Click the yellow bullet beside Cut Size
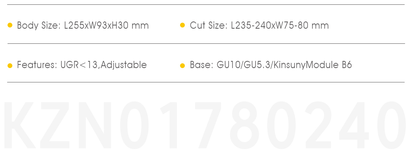The width and height of the screenshot is (411, 168). tap(182, 25)
